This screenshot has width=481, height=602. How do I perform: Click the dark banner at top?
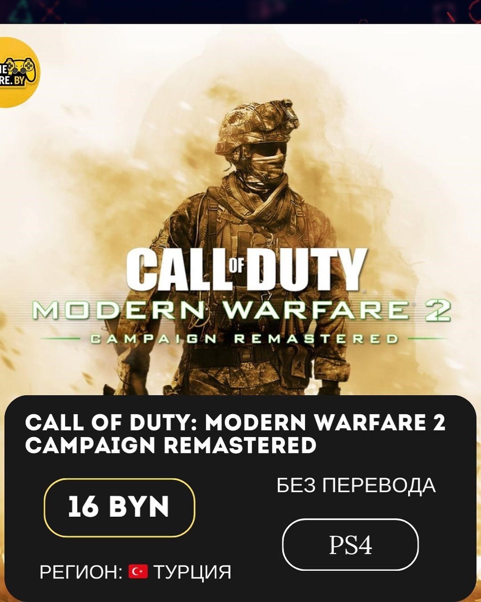[x=240, y=12]
